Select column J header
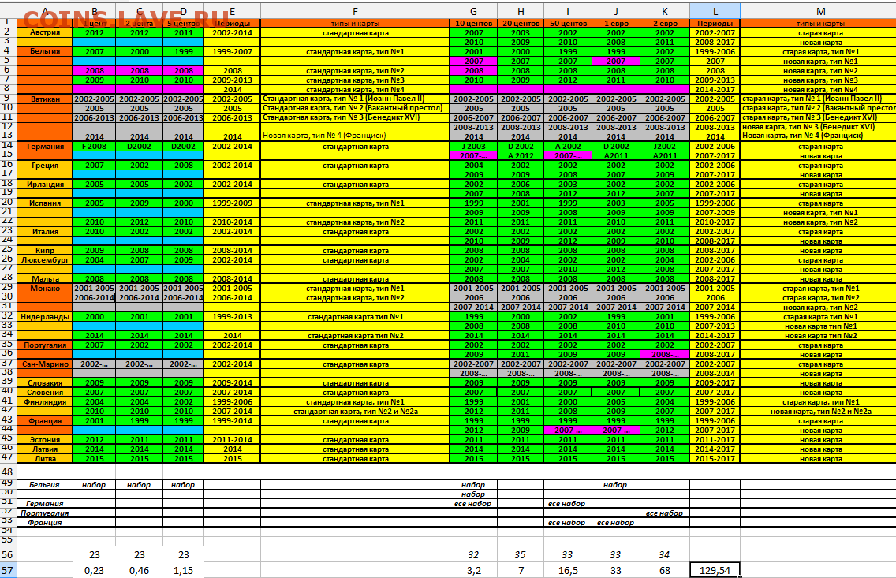This screenshot has width=896, height=578. [x=616, y=11]
